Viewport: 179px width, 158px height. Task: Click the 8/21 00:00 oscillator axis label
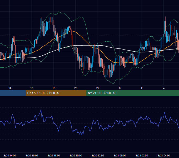pyautogui.click(x=120, y=155)
